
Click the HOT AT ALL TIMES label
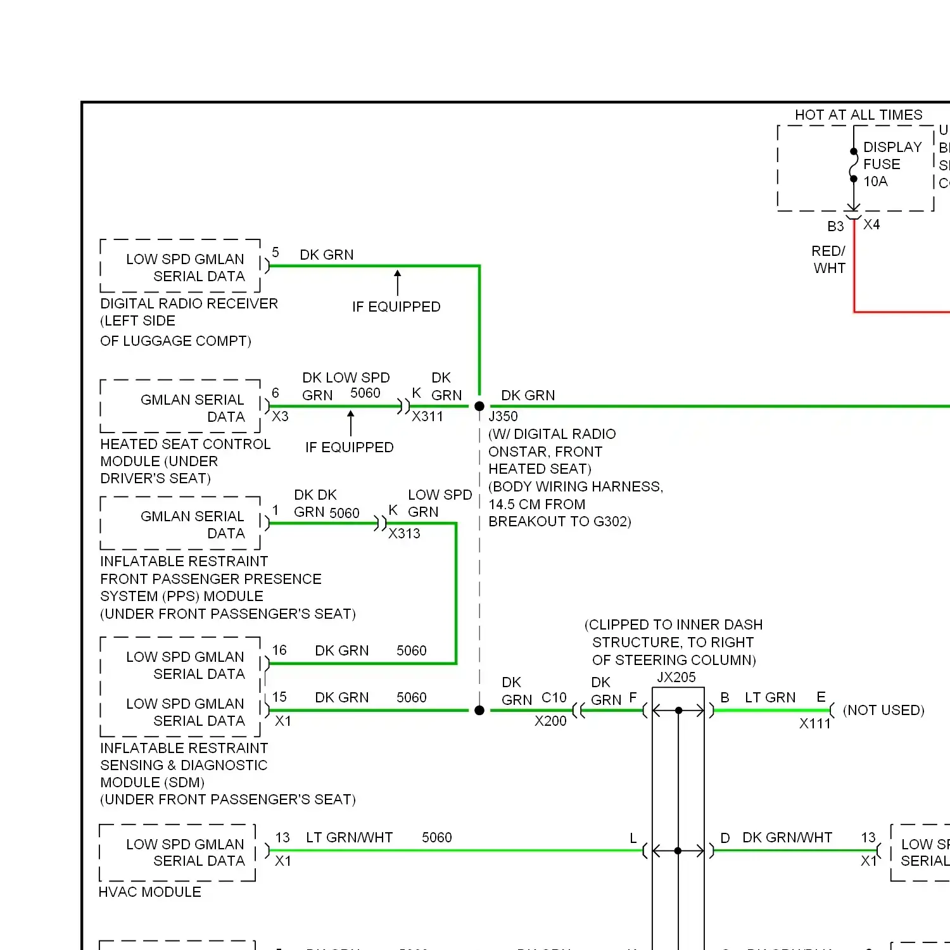point(858,115)
